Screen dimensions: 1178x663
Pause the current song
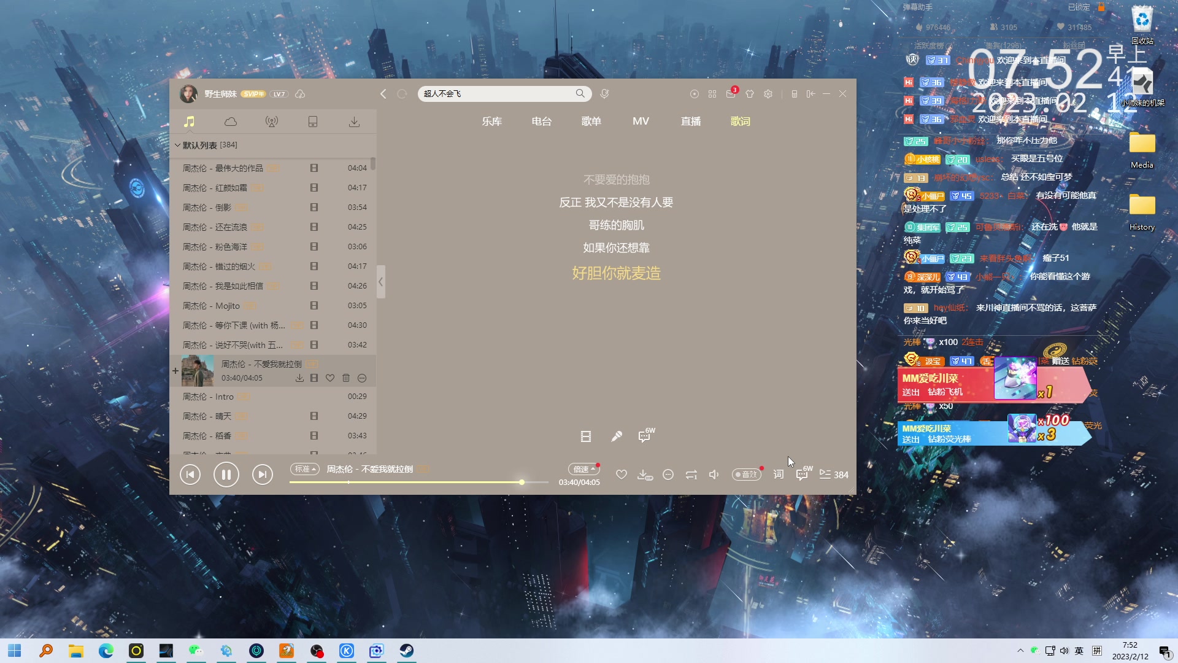pos(226,475)
